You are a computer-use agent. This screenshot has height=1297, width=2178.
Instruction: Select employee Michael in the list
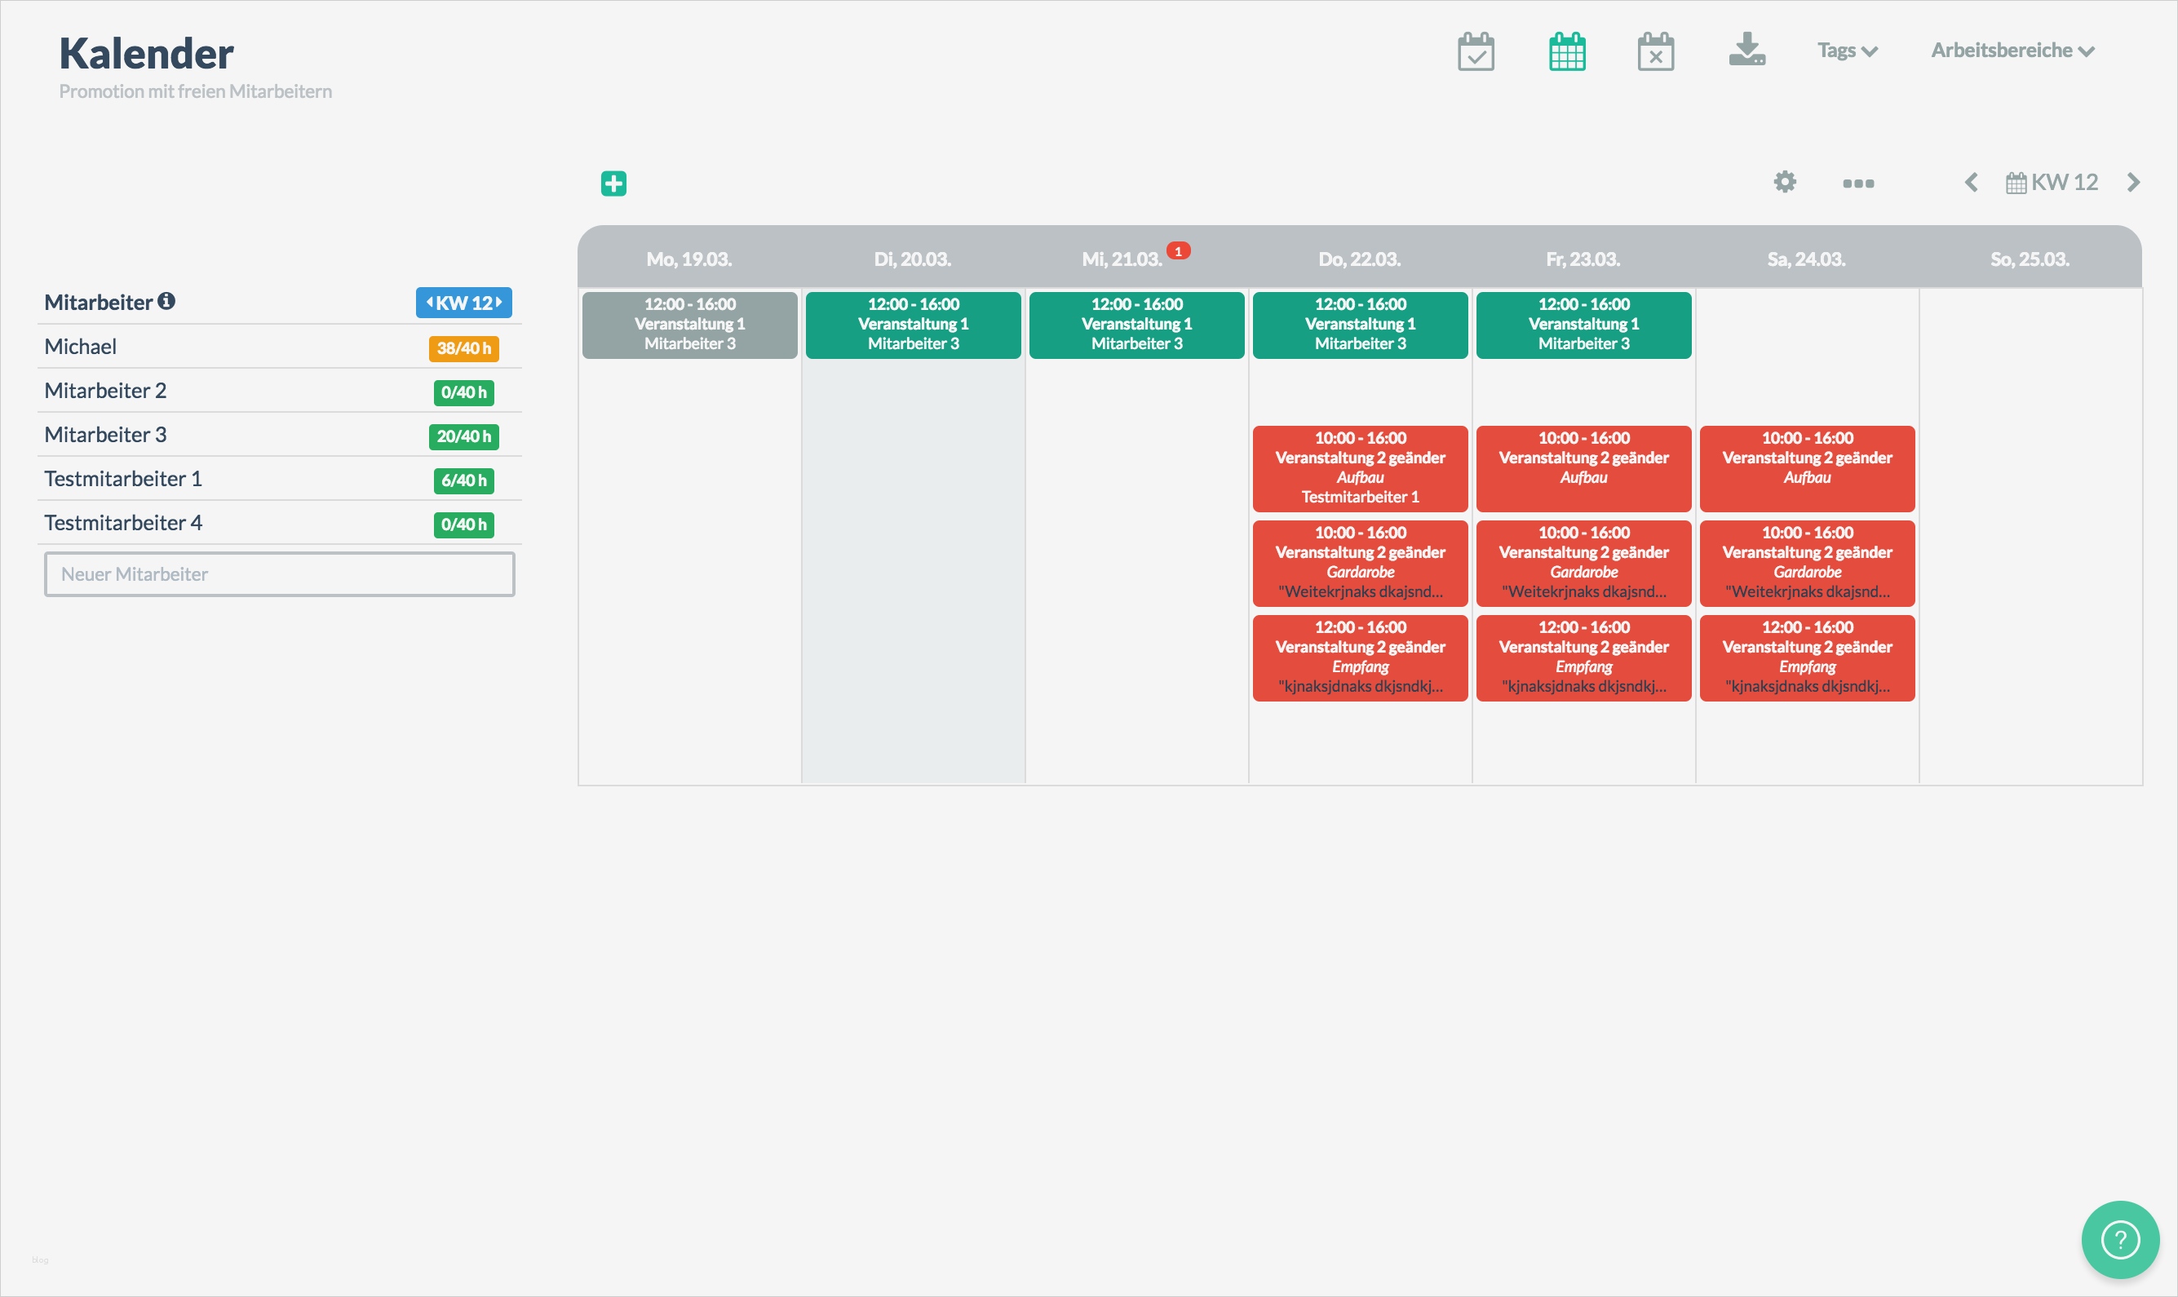pos(81,347)
